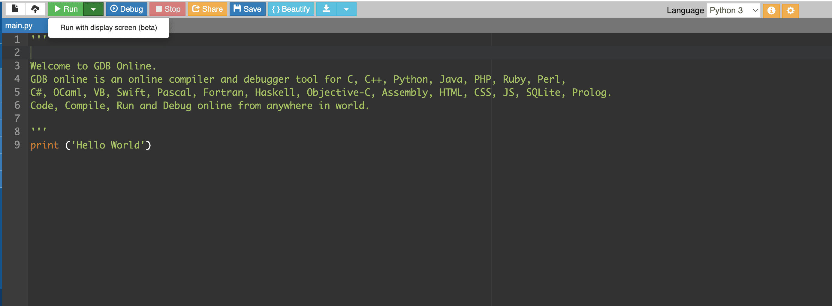Open editor settings with the gear icon
Image resolution: width=832 pixels, height=306 pixels.
(x=790, y=10)
